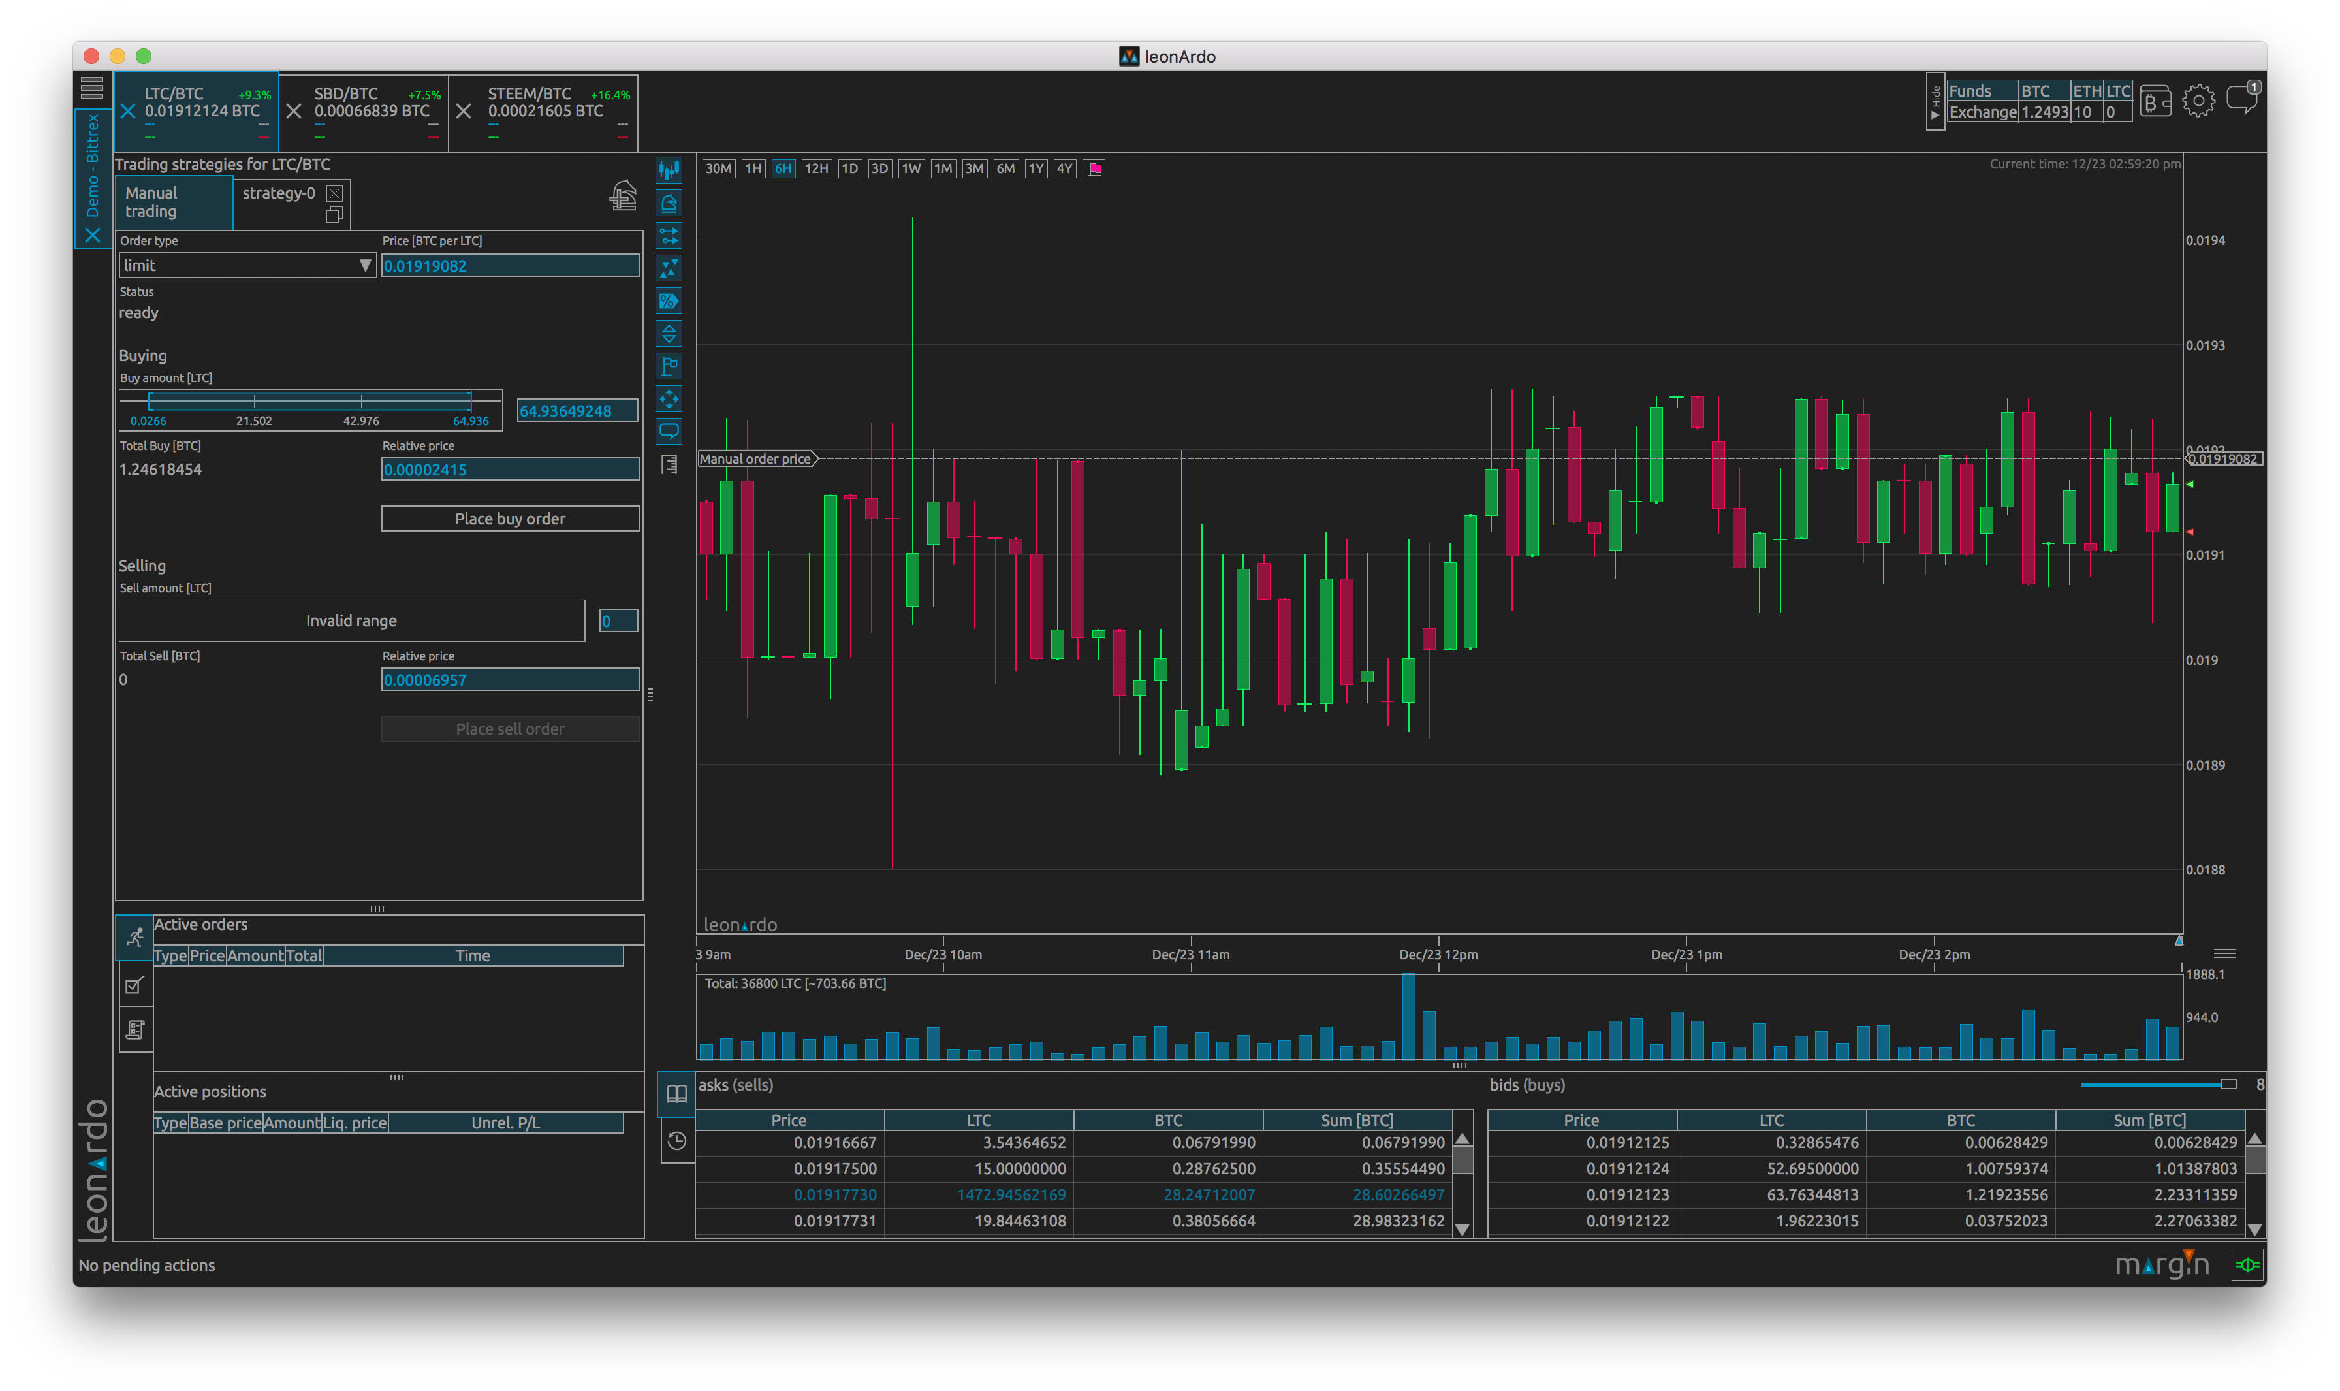
Task: Open the Bitcoin wallet icon
Action: coord(2155,101)
